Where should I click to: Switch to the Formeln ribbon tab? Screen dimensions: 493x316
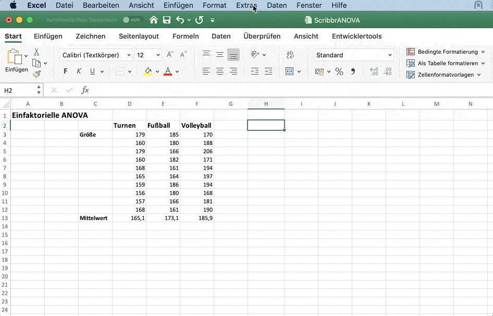[x=186, y=36]
